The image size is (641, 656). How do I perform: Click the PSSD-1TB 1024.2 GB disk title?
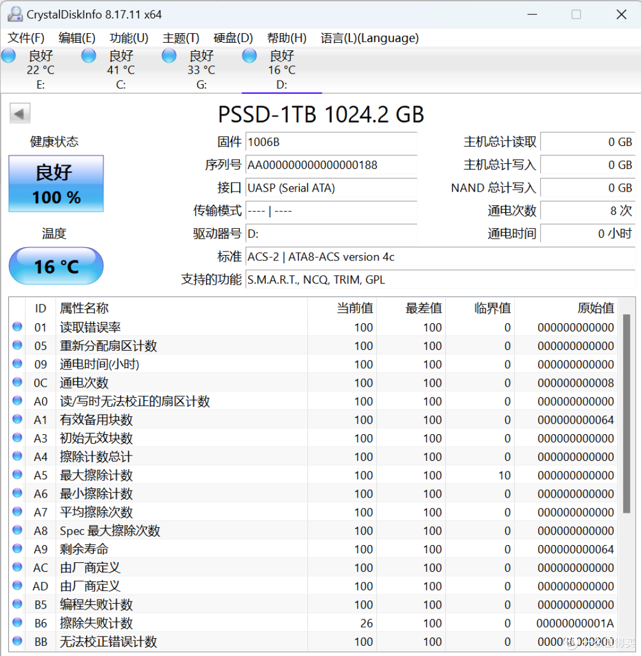[x=321, y=114]
